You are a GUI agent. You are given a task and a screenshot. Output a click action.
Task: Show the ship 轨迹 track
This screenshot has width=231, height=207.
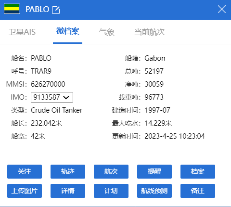coord(68,171)
